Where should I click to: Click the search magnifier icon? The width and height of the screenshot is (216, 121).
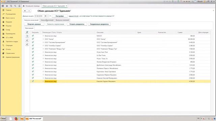(15, 6)
